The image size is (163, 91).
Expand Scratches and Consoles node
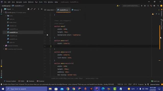tap(4, 49)
